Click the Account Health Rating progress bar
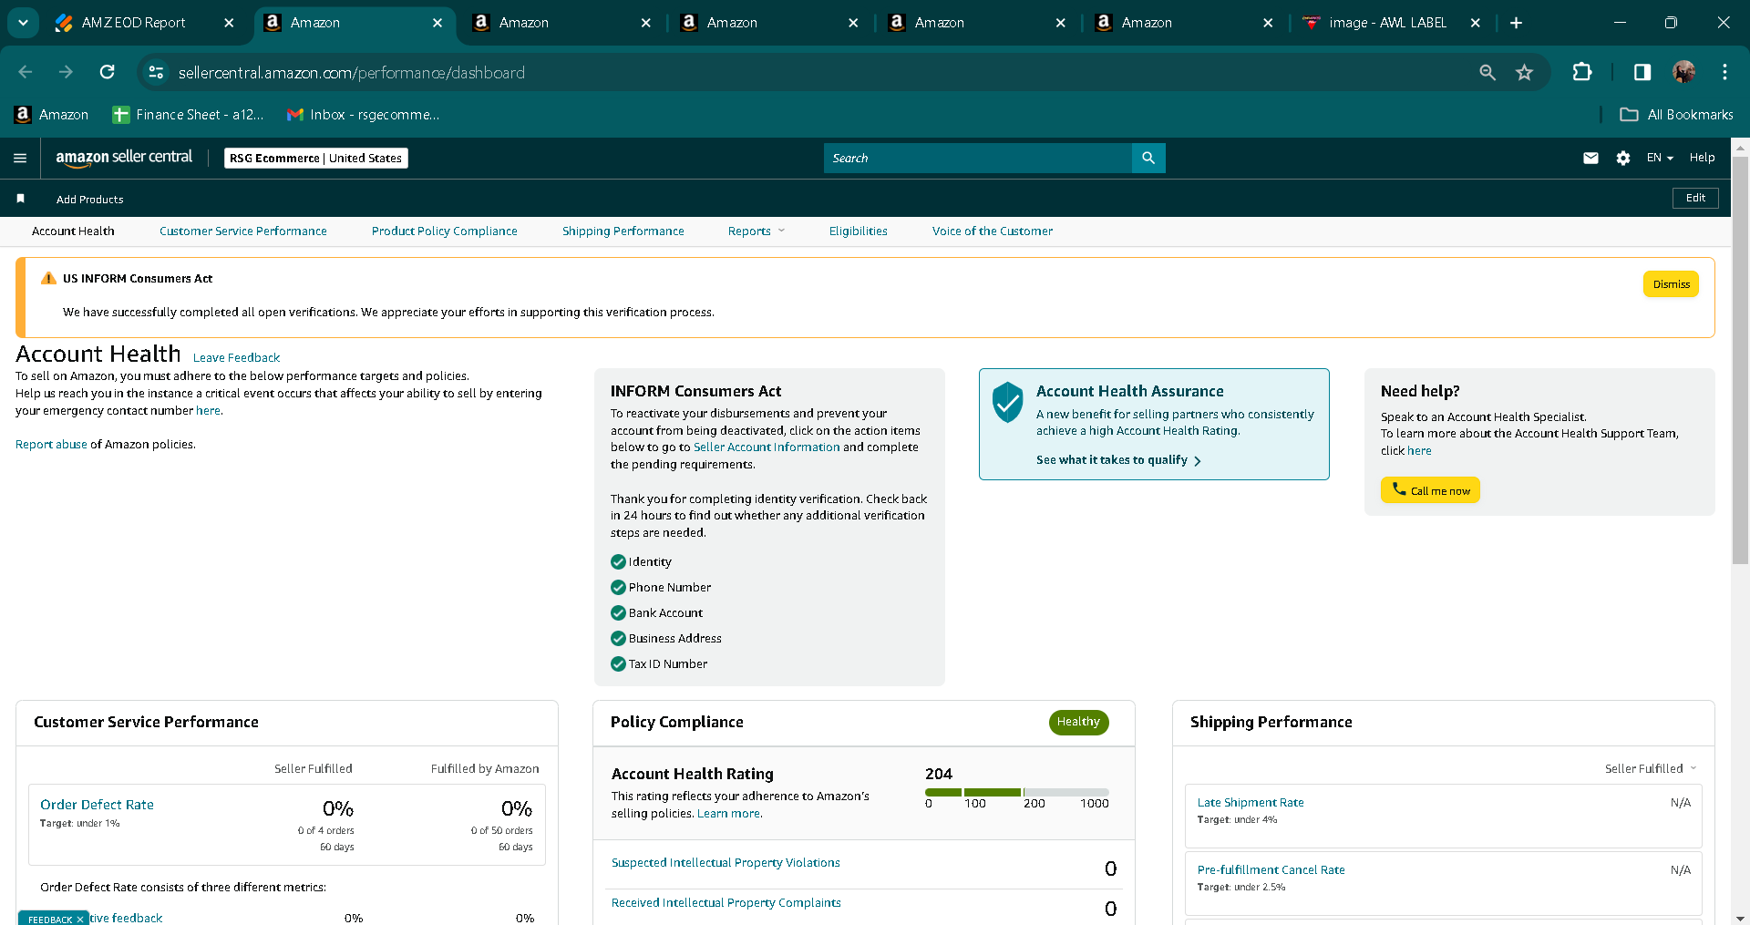 click(1017, 793)
